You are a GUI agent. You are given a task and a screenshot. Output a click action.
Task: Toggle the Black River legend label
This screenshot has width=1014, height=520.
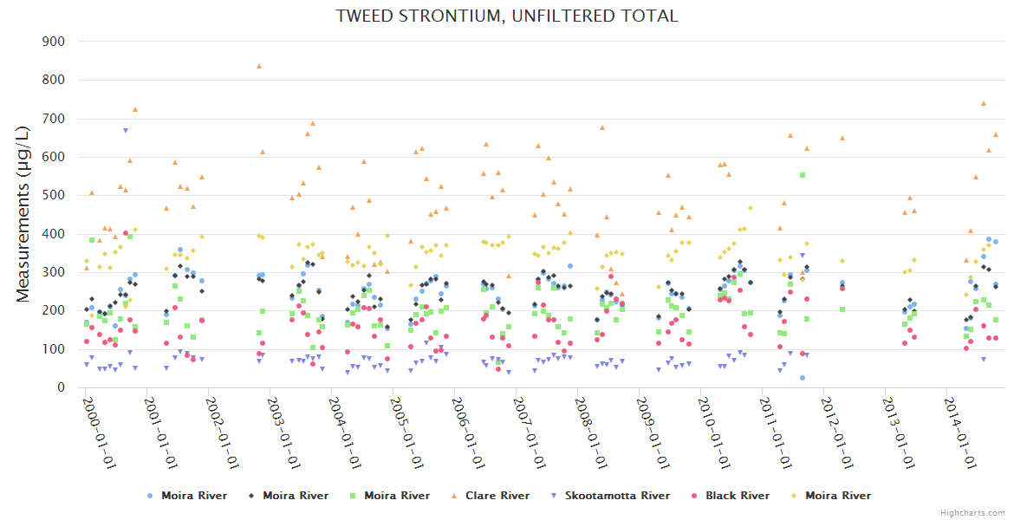click(x=737, y=496)
